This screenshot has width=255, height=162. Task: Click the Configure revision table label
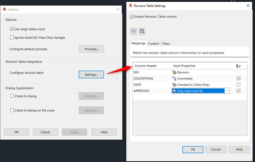[x=27, y=73]
